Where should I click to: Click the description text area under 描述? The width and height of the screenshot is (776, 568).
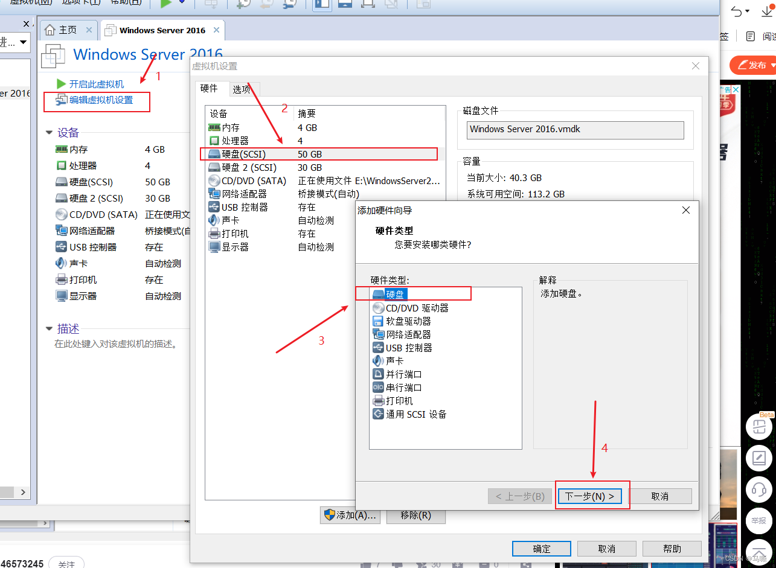point(116,344)
